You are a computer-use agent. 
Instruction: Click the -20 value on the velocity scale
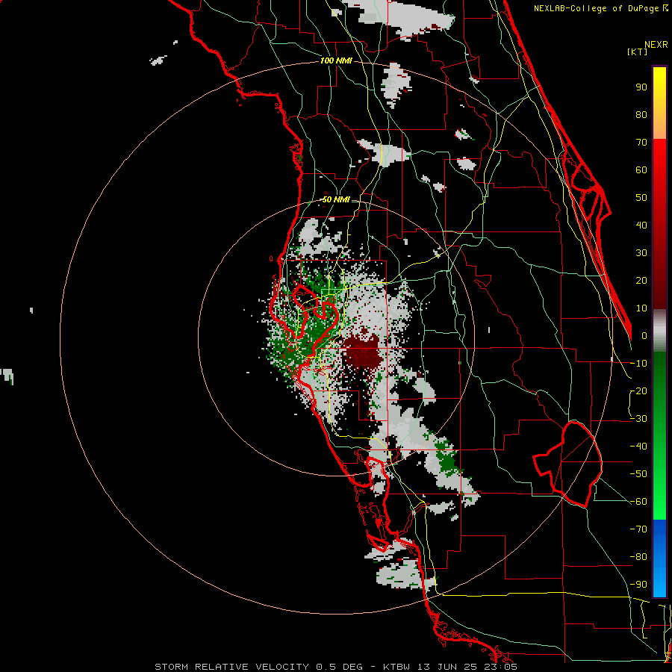point(639,391)
